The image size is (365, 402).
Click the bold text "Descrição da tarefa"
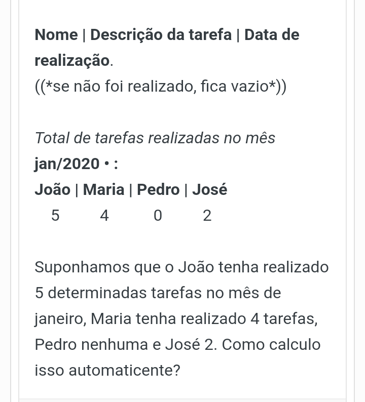pyautogui.click(x=161, y=34)
